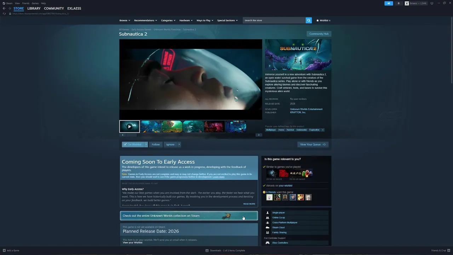Click the Add a Game plus icon
This screenshot has height=255, width=453.
coord(4,250)
